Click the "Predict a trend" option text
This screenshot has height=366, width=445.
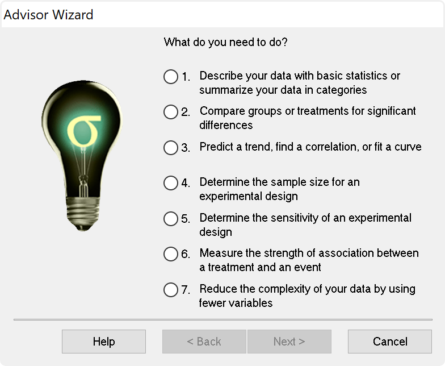pos(310,147)
